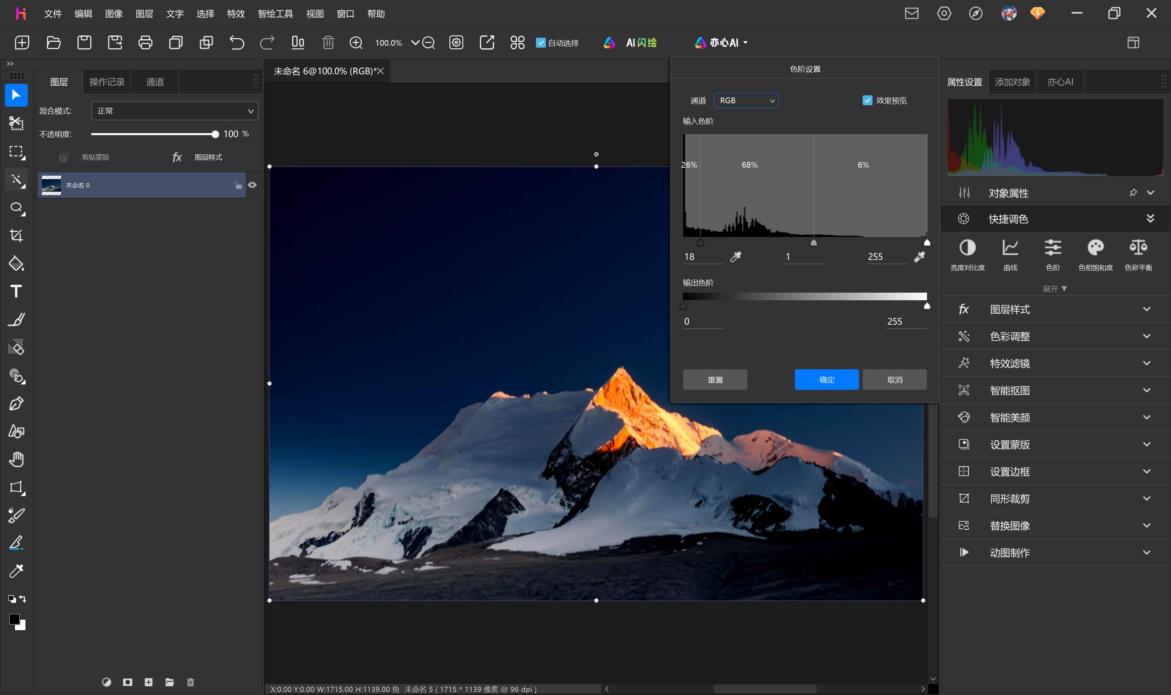The height and width of the screenshot is (695, 1171).
Task: Hide layer 未命名 0 via eye icon
Action: point(252,185)
